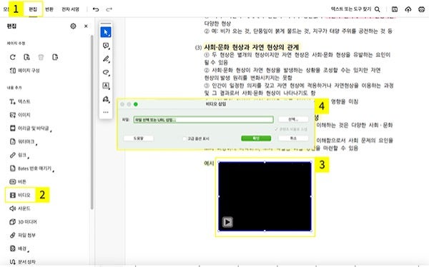The image size is (429, 267).
Task: Open the 전자 서명 (E-Sign) tab
Action: tap(70, 9)
